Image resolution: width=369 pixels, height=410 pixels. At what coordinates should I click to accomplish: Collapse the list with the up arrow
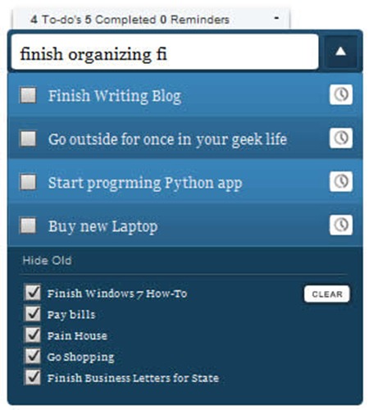(340, 52)
